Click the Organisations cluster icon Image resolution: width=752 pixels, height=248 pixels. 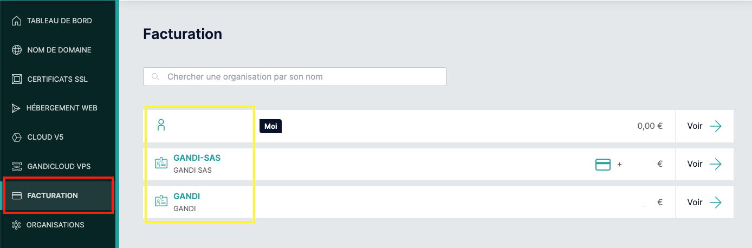[16, 225]
